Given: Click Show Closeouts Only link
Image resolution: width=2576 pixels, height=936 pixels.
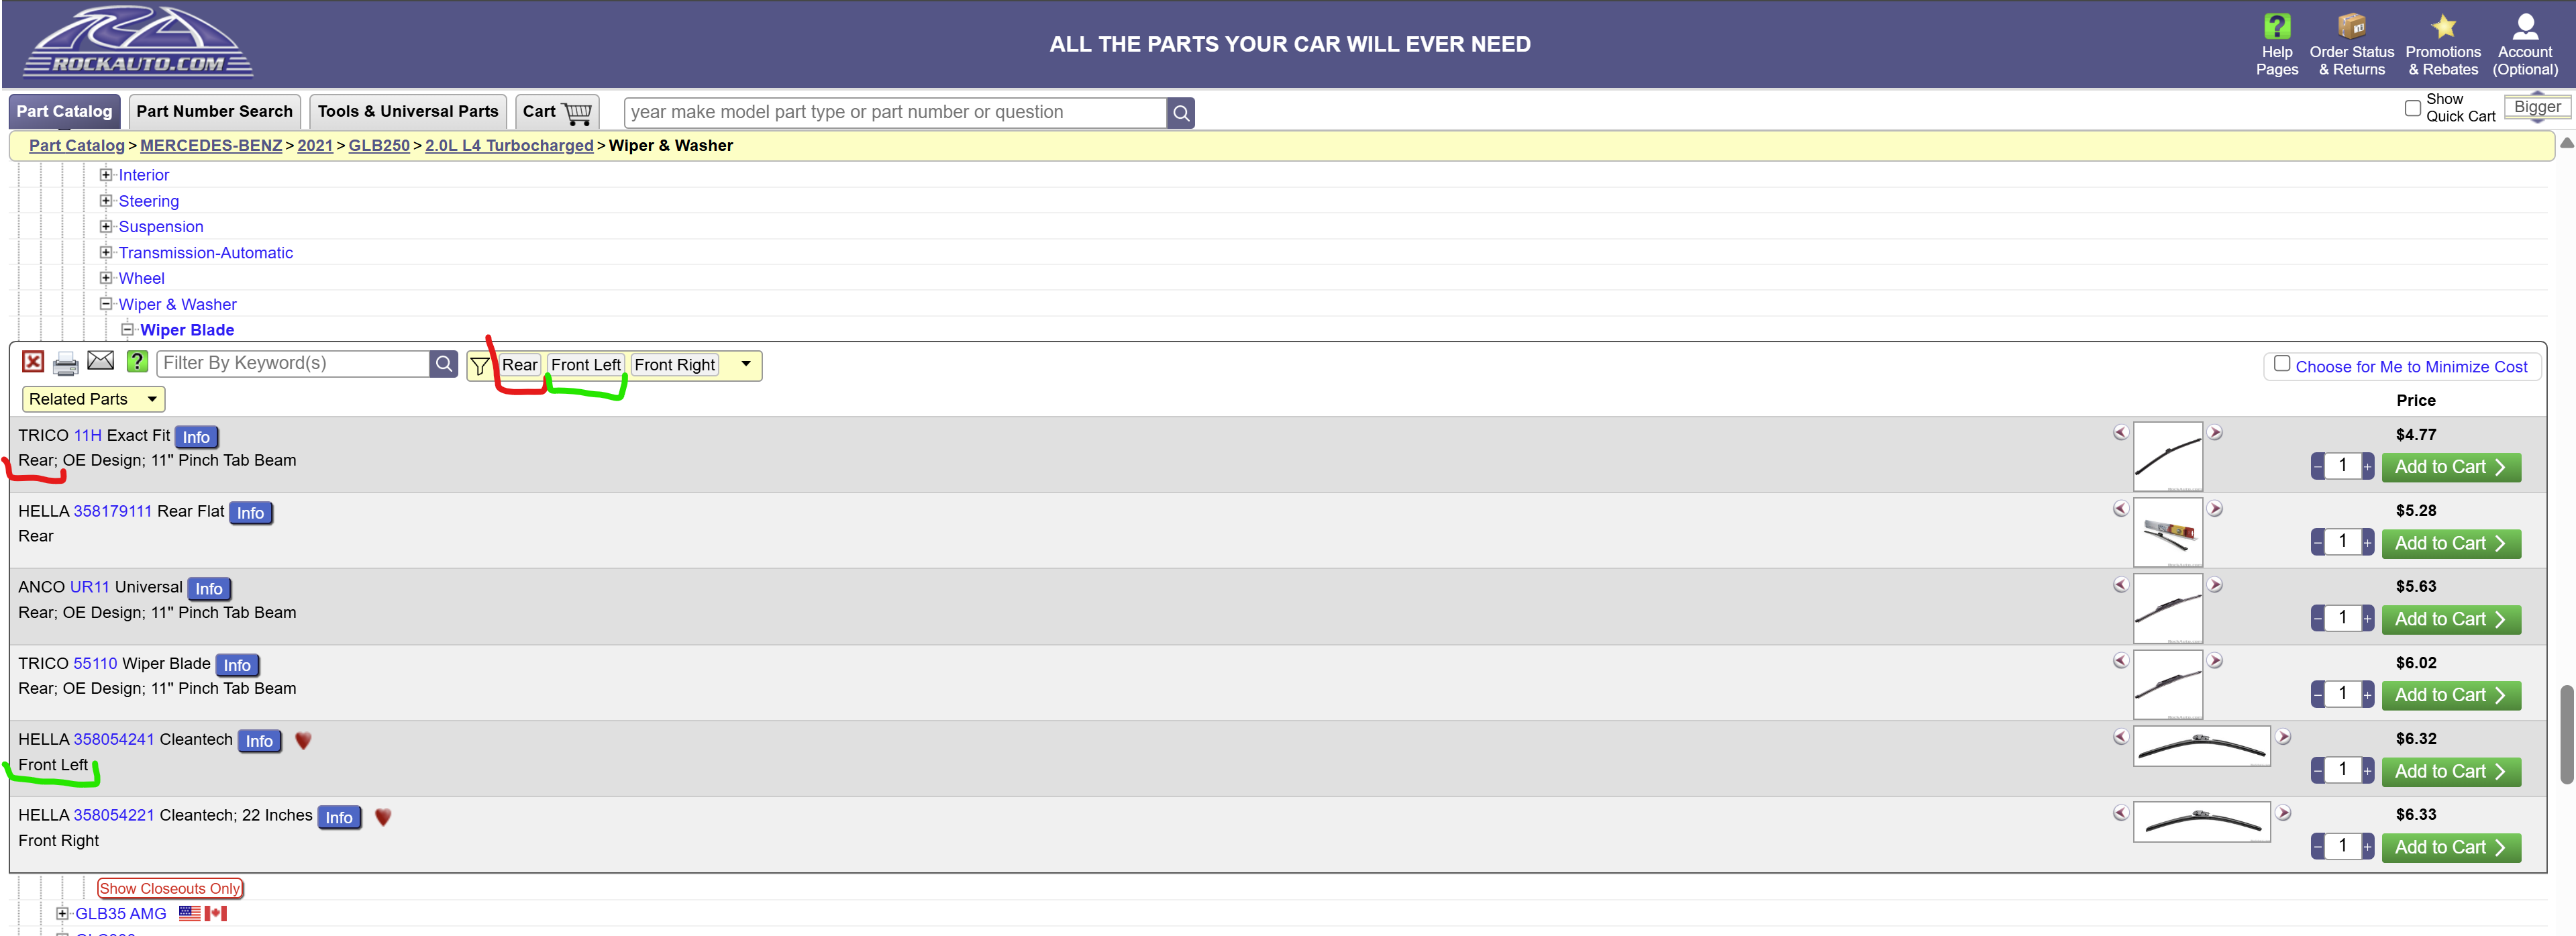Looking at the screenshot, I should pyautogui.click(x=170, y=888).
